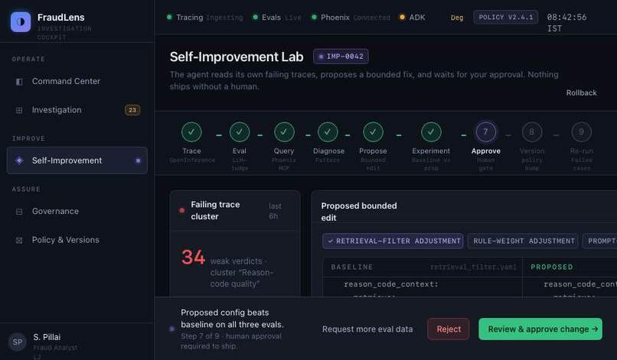The height and width of the screenshot is (360, 617).
Task: Click Review & approve change button
Action: point(540,329)
